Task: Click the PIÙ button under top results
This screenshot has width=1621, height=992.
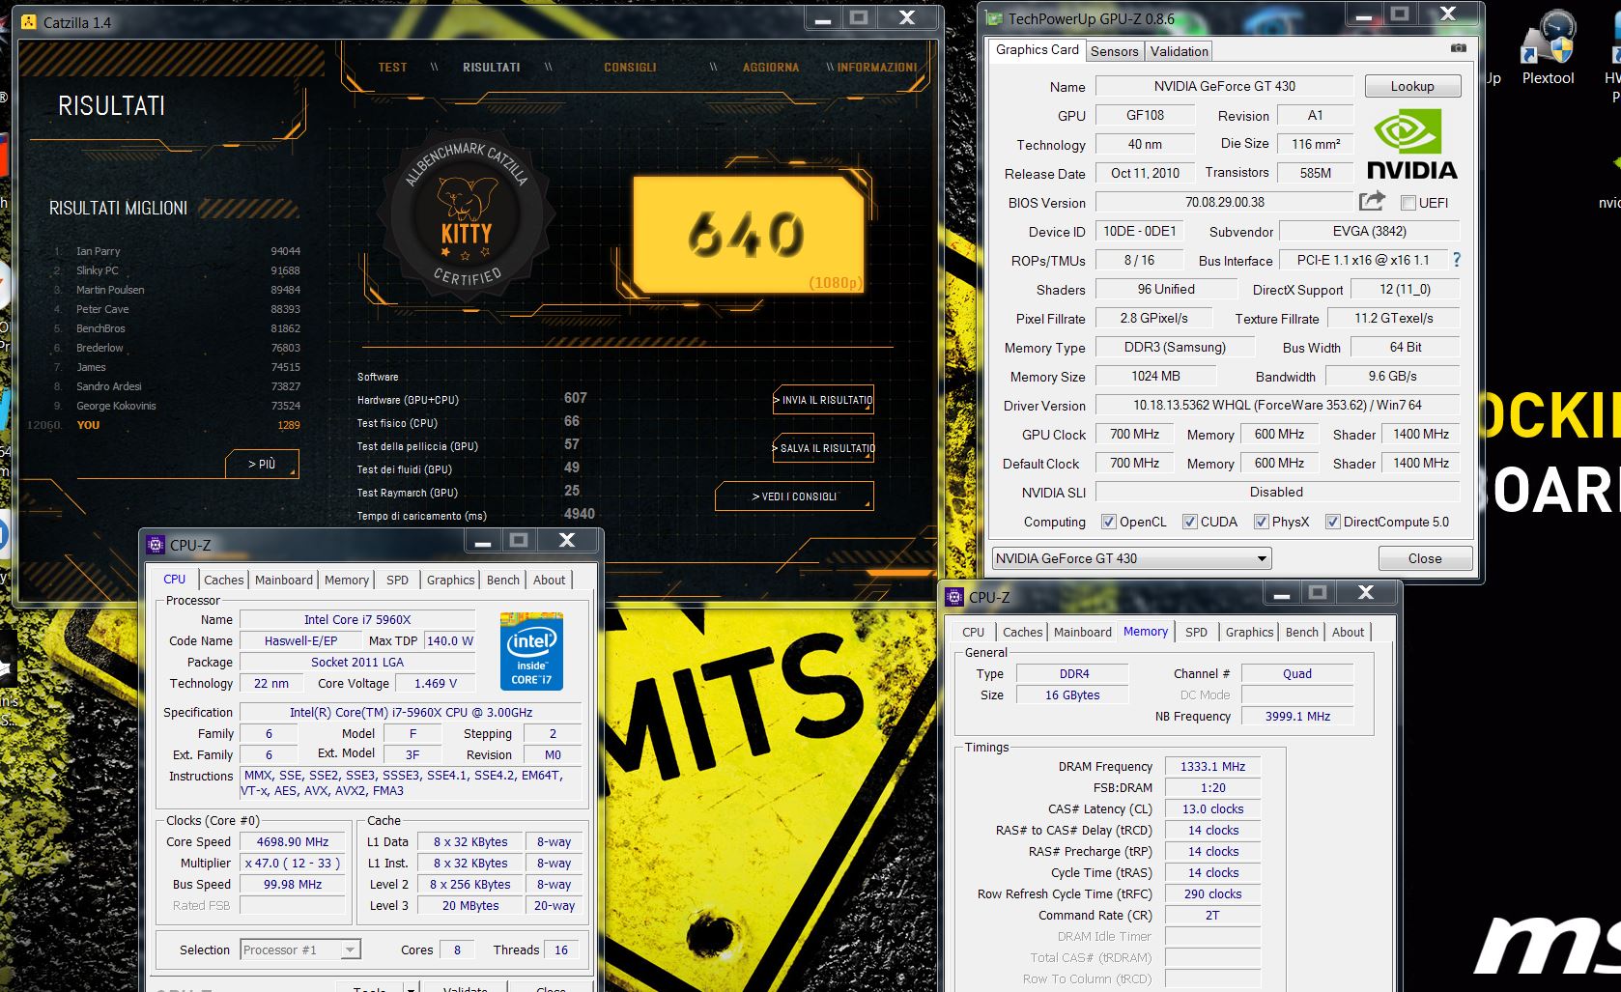Action: [x=261, y=464]
